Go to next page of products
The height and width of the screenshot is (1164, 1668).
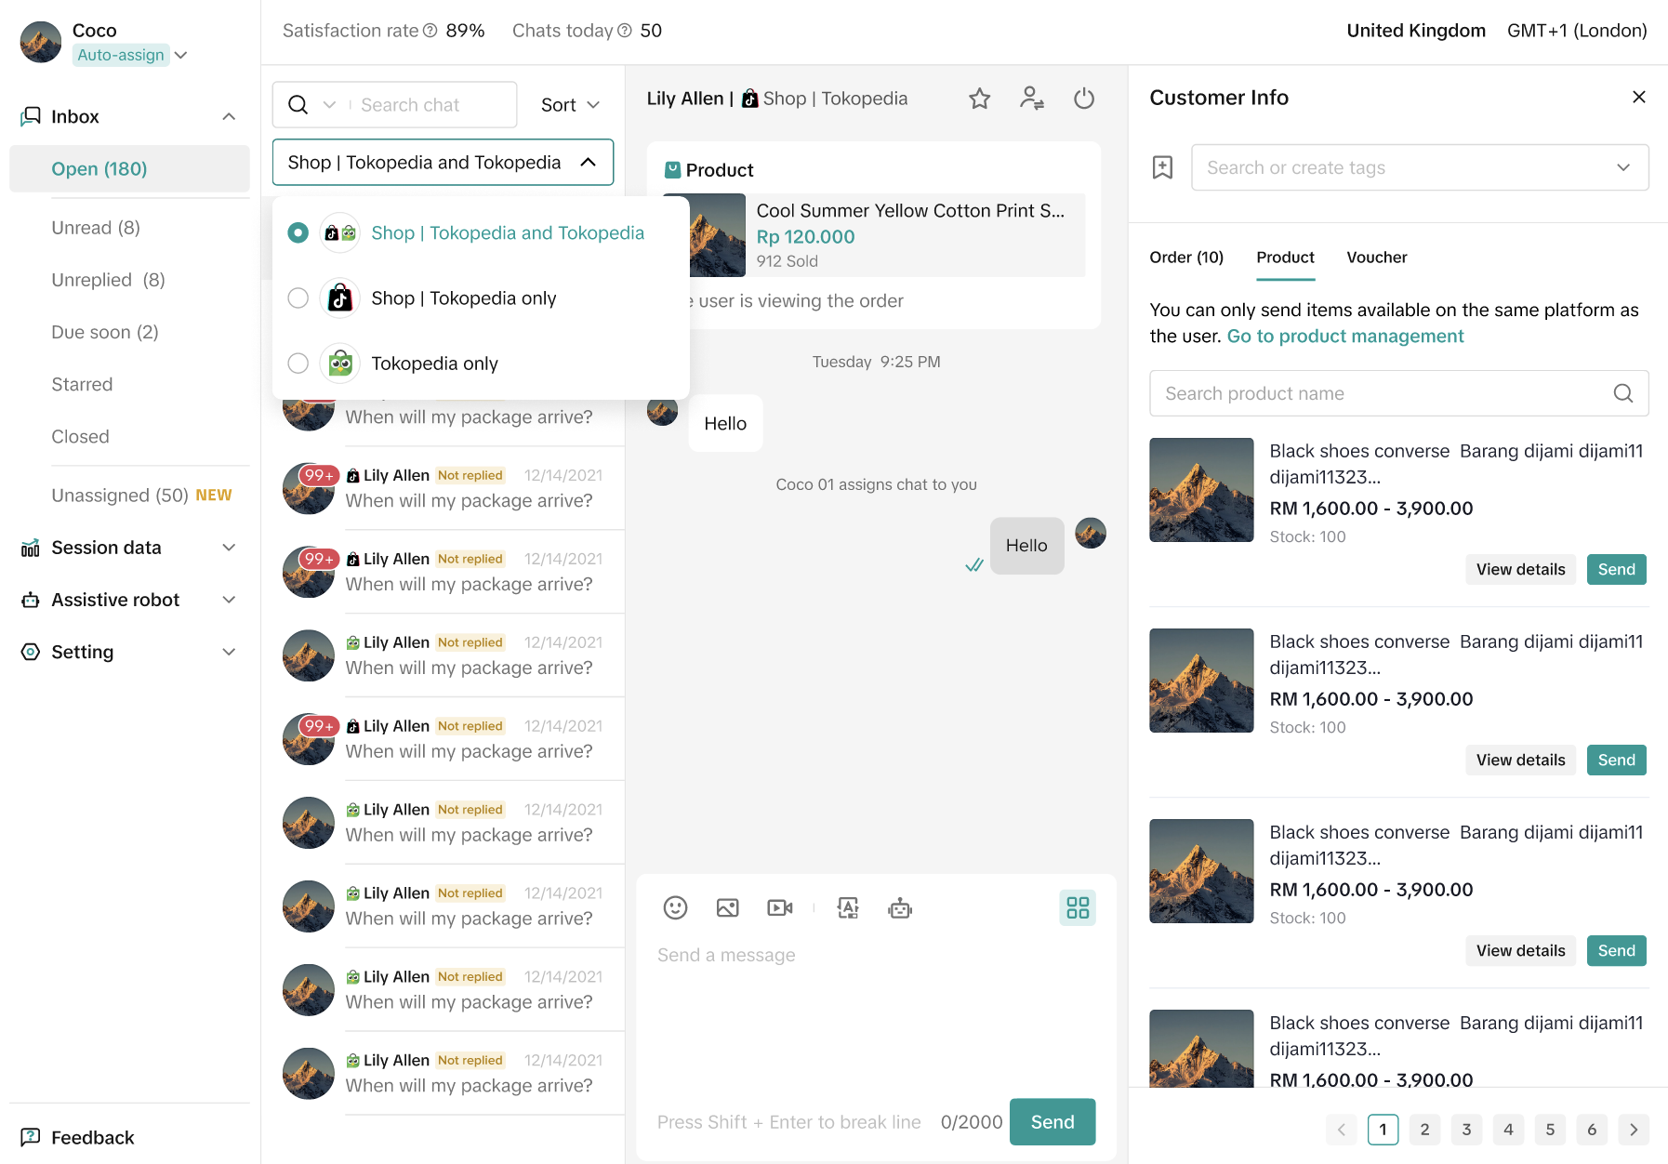(x=1634, y=1130)
